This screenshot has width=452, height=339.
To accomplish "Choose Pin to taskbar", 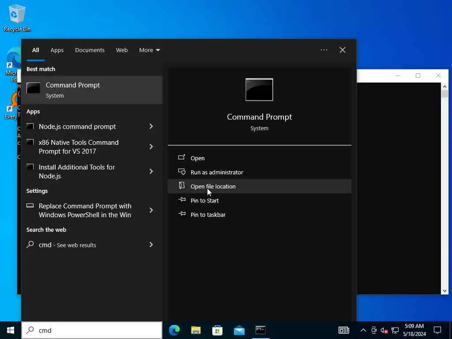I will (x=259, y=215).
